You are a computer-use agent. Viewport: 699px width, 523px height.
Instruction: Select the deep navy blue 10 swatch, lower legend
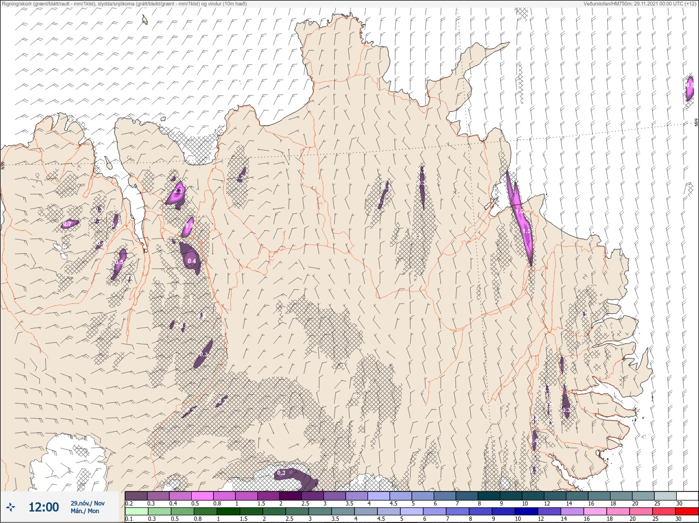pyautogui.click(x=528, y=512)
